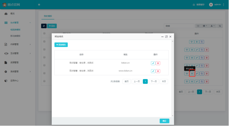Click the 清理缓存 clear cache link
Viewport: 229px width, 126px height.
(199, 5)
